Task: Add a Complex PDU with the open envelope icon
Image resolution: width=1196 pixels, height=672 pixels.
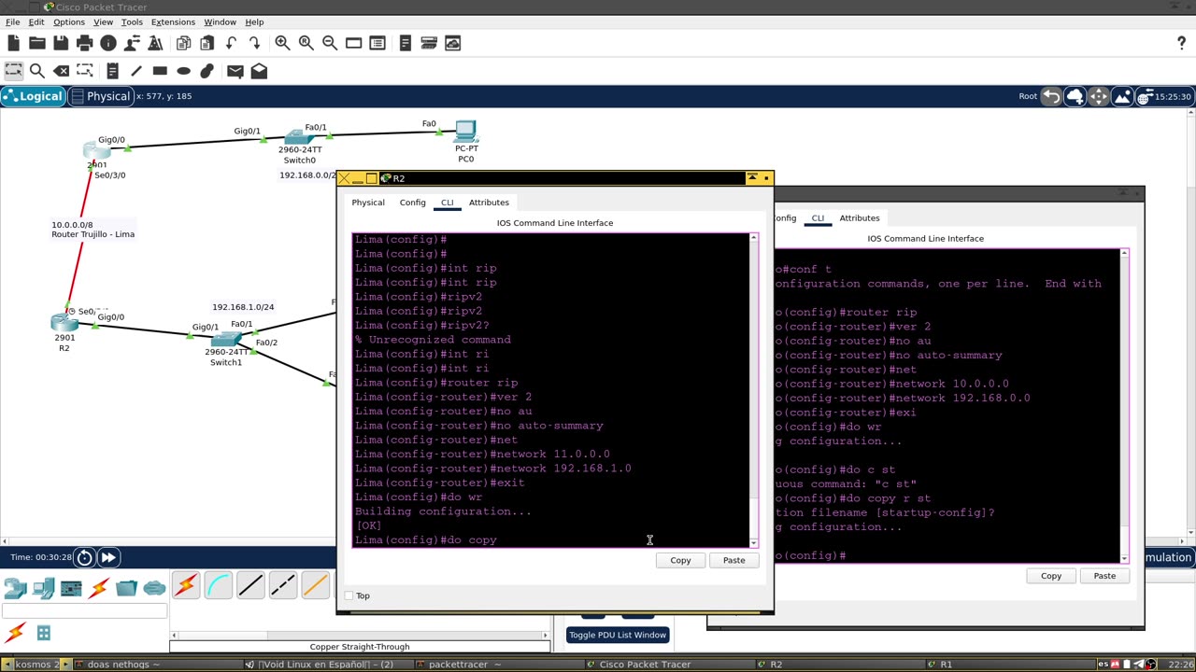Action: click(259, 71)
